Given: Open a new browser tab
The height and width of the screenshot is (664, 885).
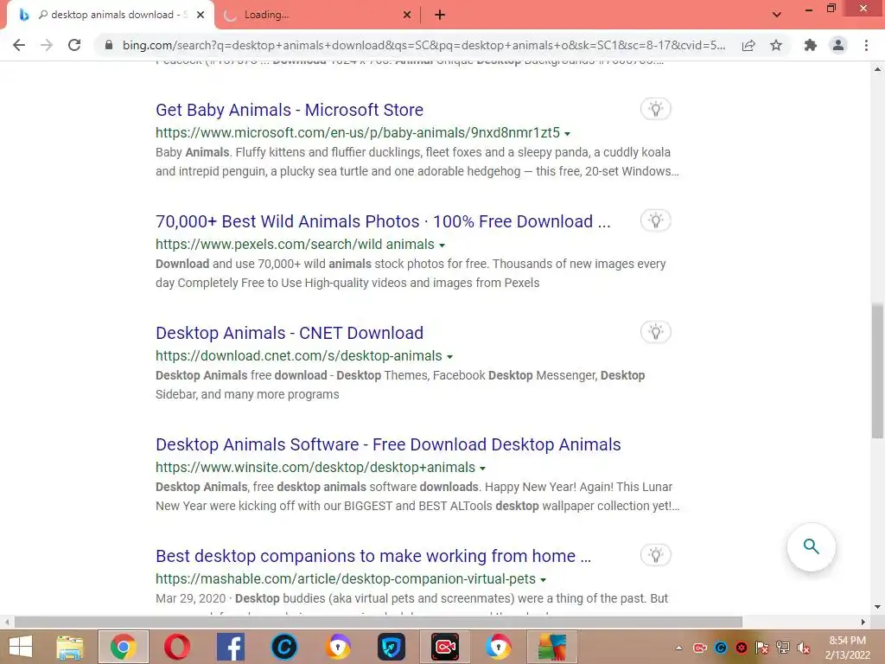Looking at the screenshot, I should point(440,16).
